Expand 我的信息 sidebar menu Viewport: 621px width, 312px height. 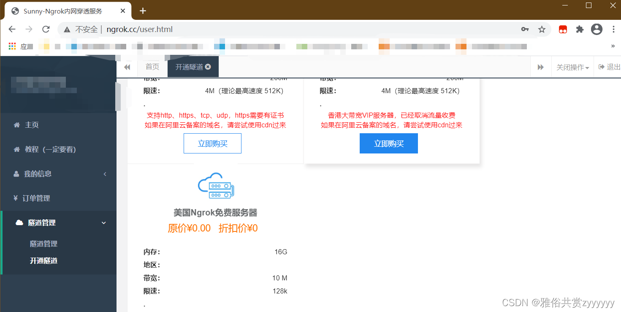[x=58, y=174]
